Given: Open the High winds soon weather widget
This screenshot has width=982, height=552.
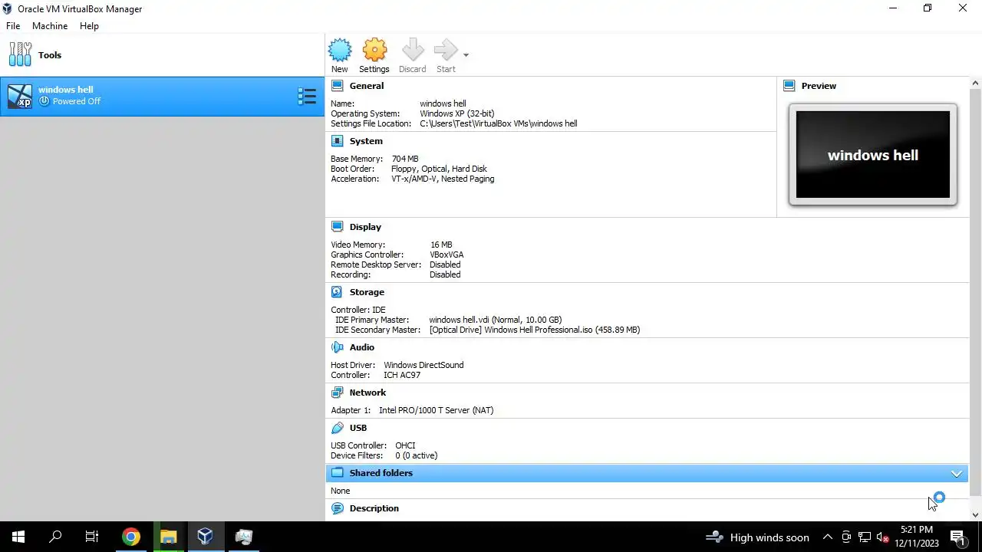Looking at the screenshot, I should (757, 537).
